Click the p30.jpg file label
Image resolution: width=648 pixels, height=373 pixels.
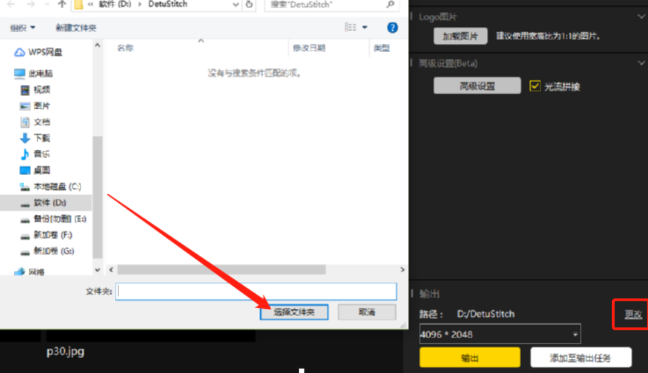(x=66, y=351)
